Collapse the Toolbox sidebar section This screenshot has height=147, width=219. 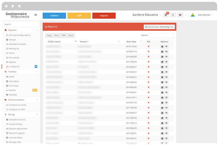37,72
